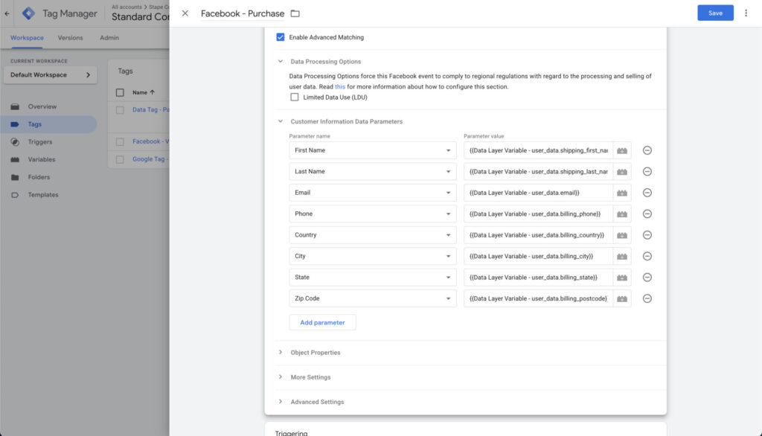Viewport: 762px width, 436px height.
Task: Remove the Email parameter row
Action: pos(647,193)
